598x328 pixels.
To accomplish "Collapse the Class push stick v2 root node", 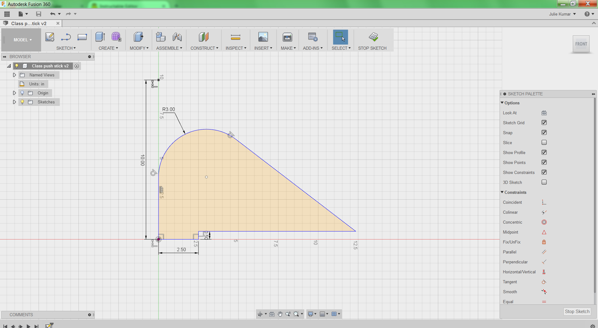I will [9, 66].
